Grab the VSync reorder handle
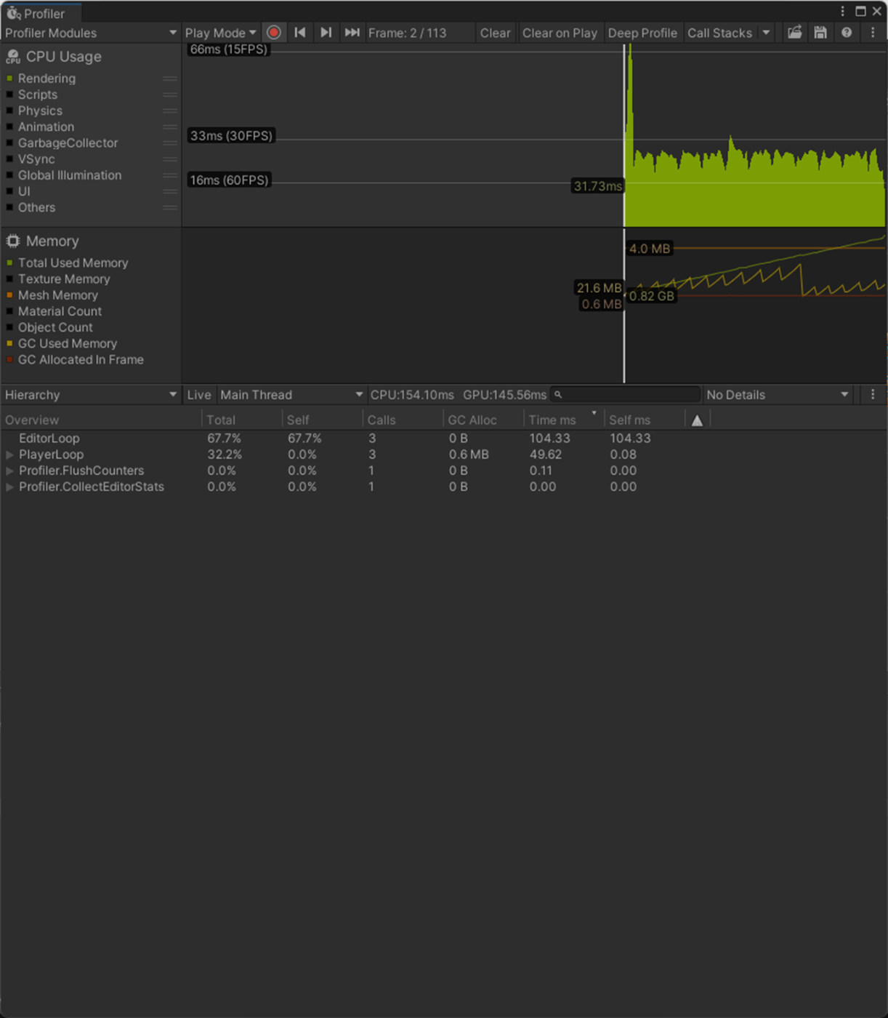 point(170,159)
